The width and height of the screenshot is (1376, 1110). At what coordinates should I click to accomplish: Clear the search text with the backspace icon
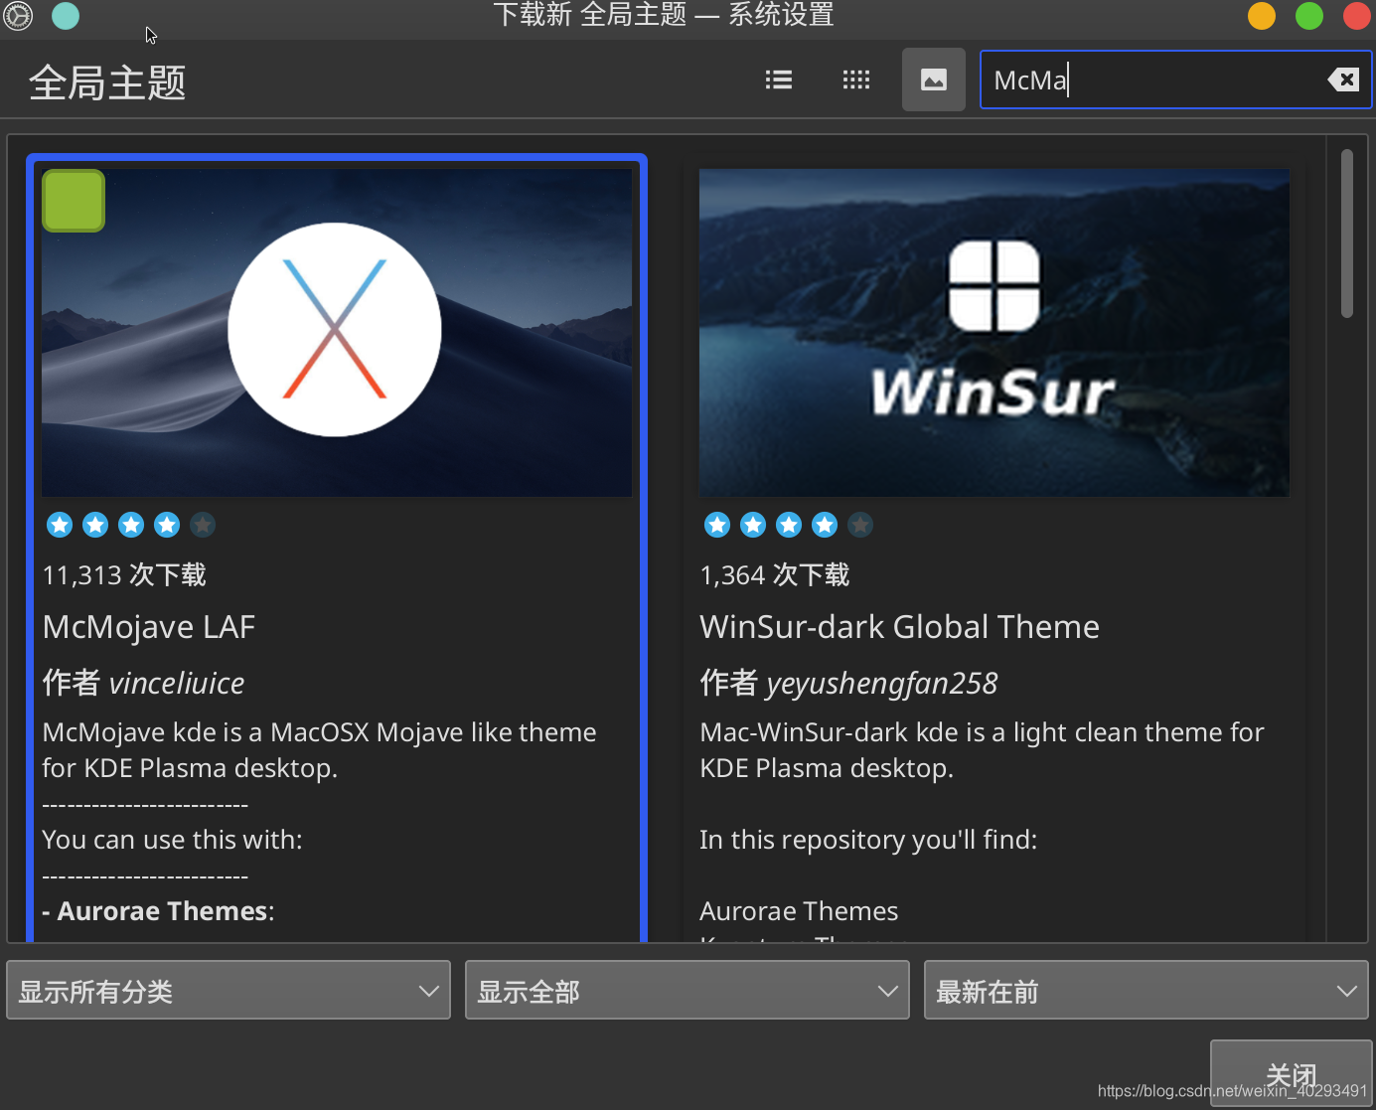pyautogui.click(x=1343, y=79)
